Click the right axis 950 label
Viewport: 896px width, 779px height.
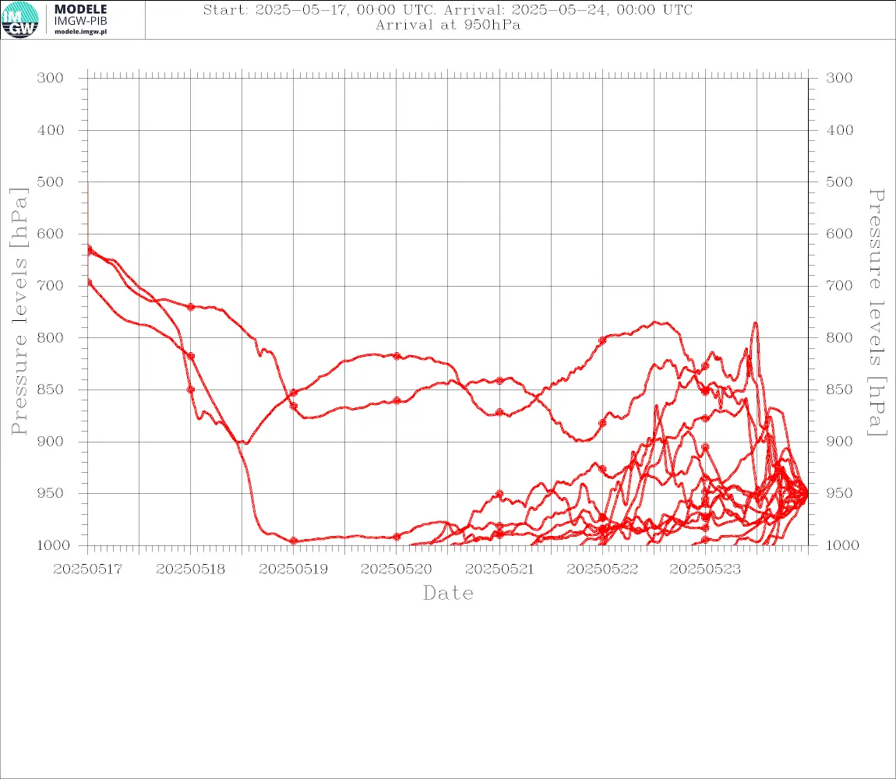839,492
